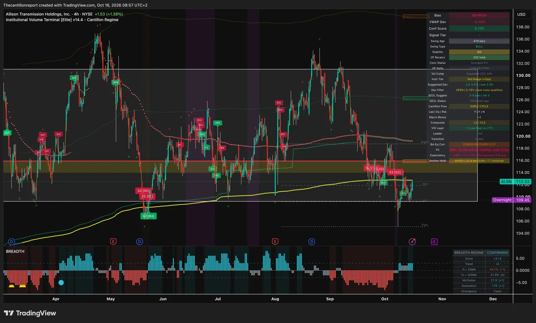Click the ALSN 112.52 price label

(x=515, y=182)
